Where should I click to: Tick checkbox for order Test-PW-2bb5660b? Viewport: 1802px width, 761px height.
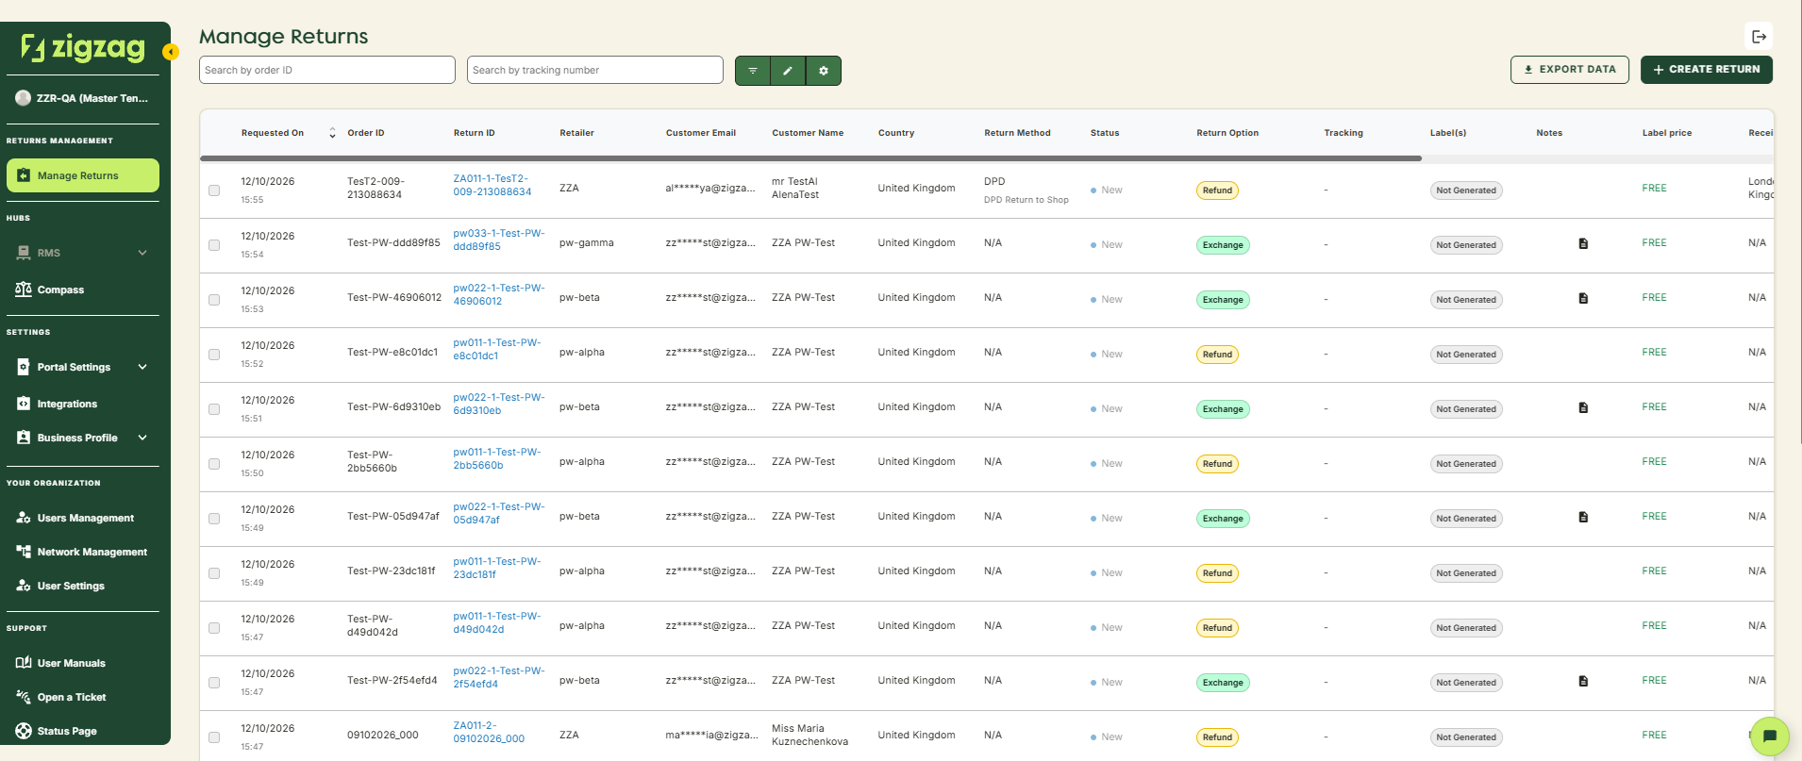tap(214, 464)
